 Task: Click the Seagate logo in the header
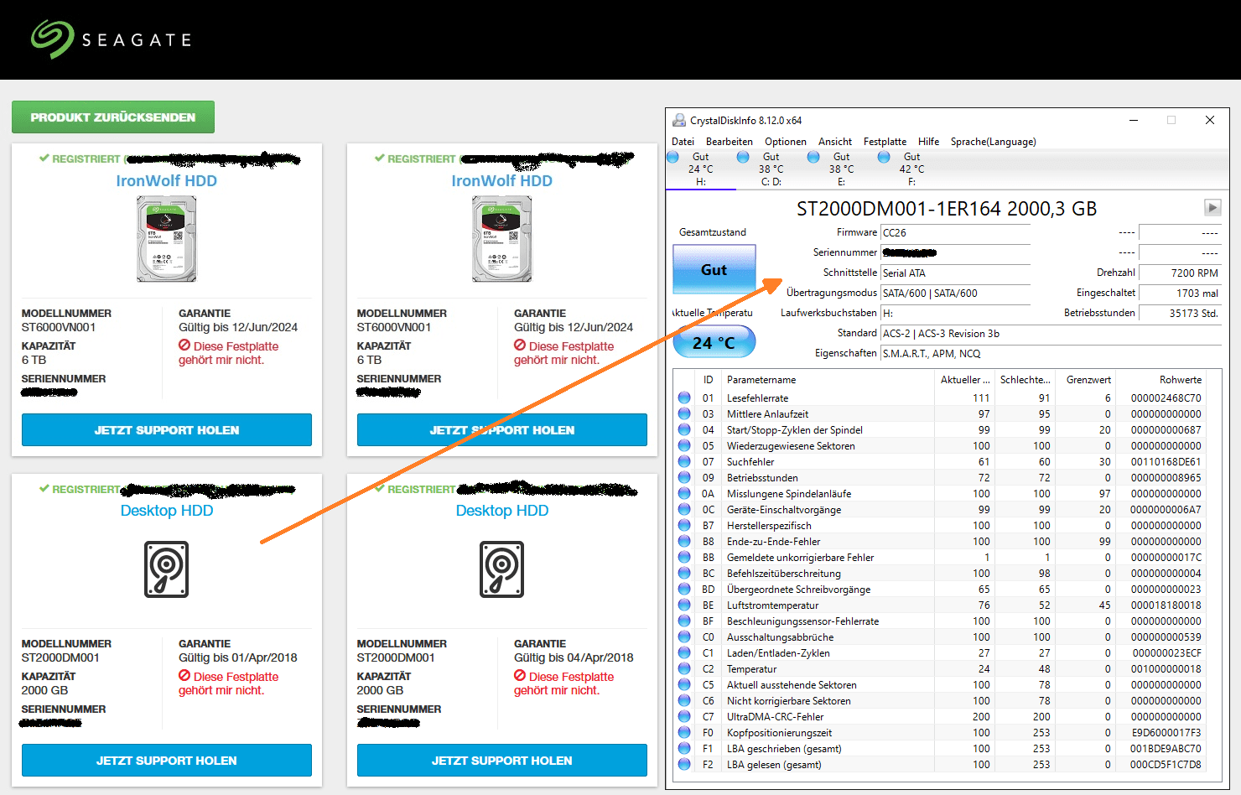pyautogui.click(x=111, y=39)
